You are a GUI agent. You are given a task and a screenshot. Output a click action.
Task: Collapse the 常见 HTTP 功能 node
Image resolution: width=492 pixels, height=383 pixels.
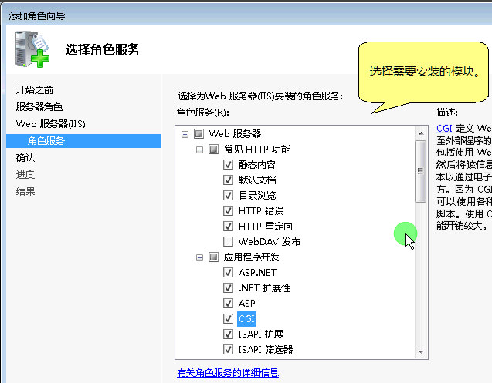(199, 149)
